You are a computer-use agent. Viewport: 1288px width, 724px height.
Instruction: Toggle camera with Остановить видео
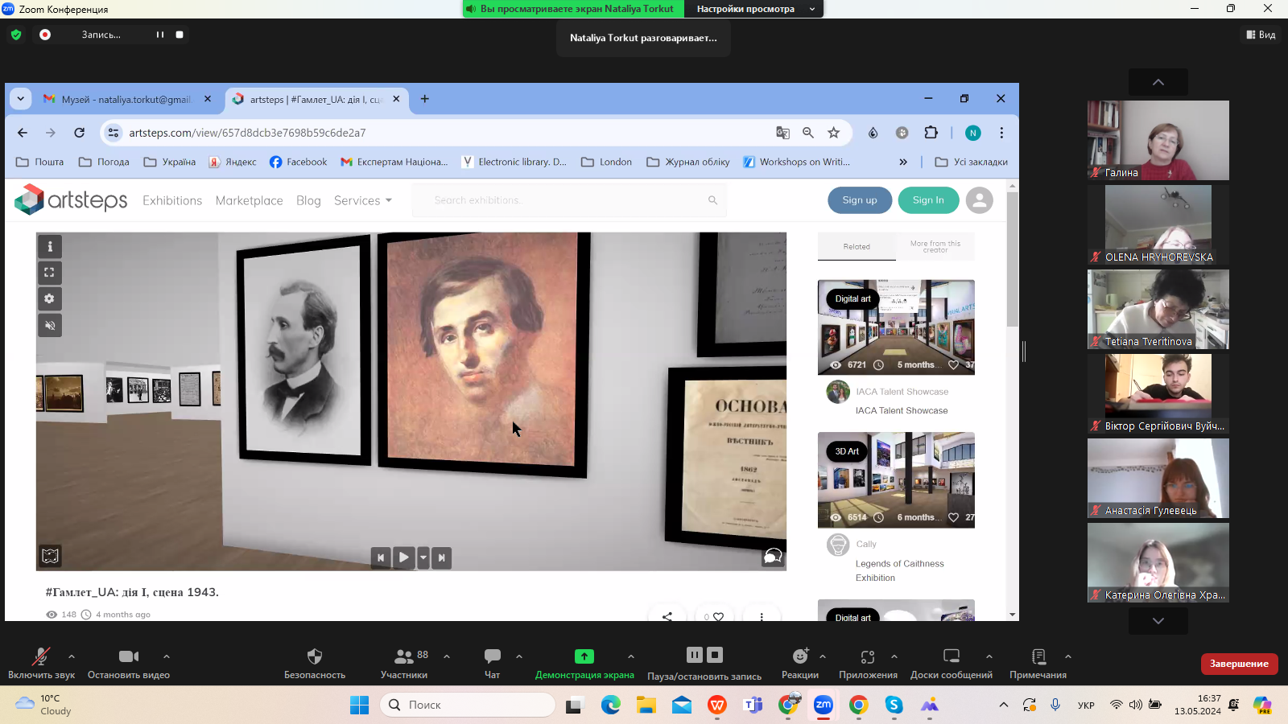129,663
